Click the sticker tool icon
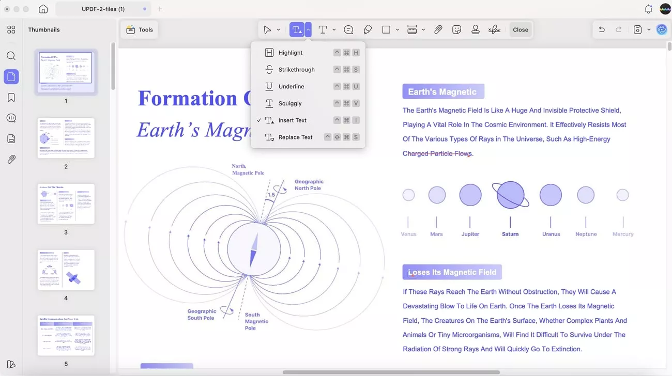The width and height of the screenshot is (672, 376). [456, 30]
